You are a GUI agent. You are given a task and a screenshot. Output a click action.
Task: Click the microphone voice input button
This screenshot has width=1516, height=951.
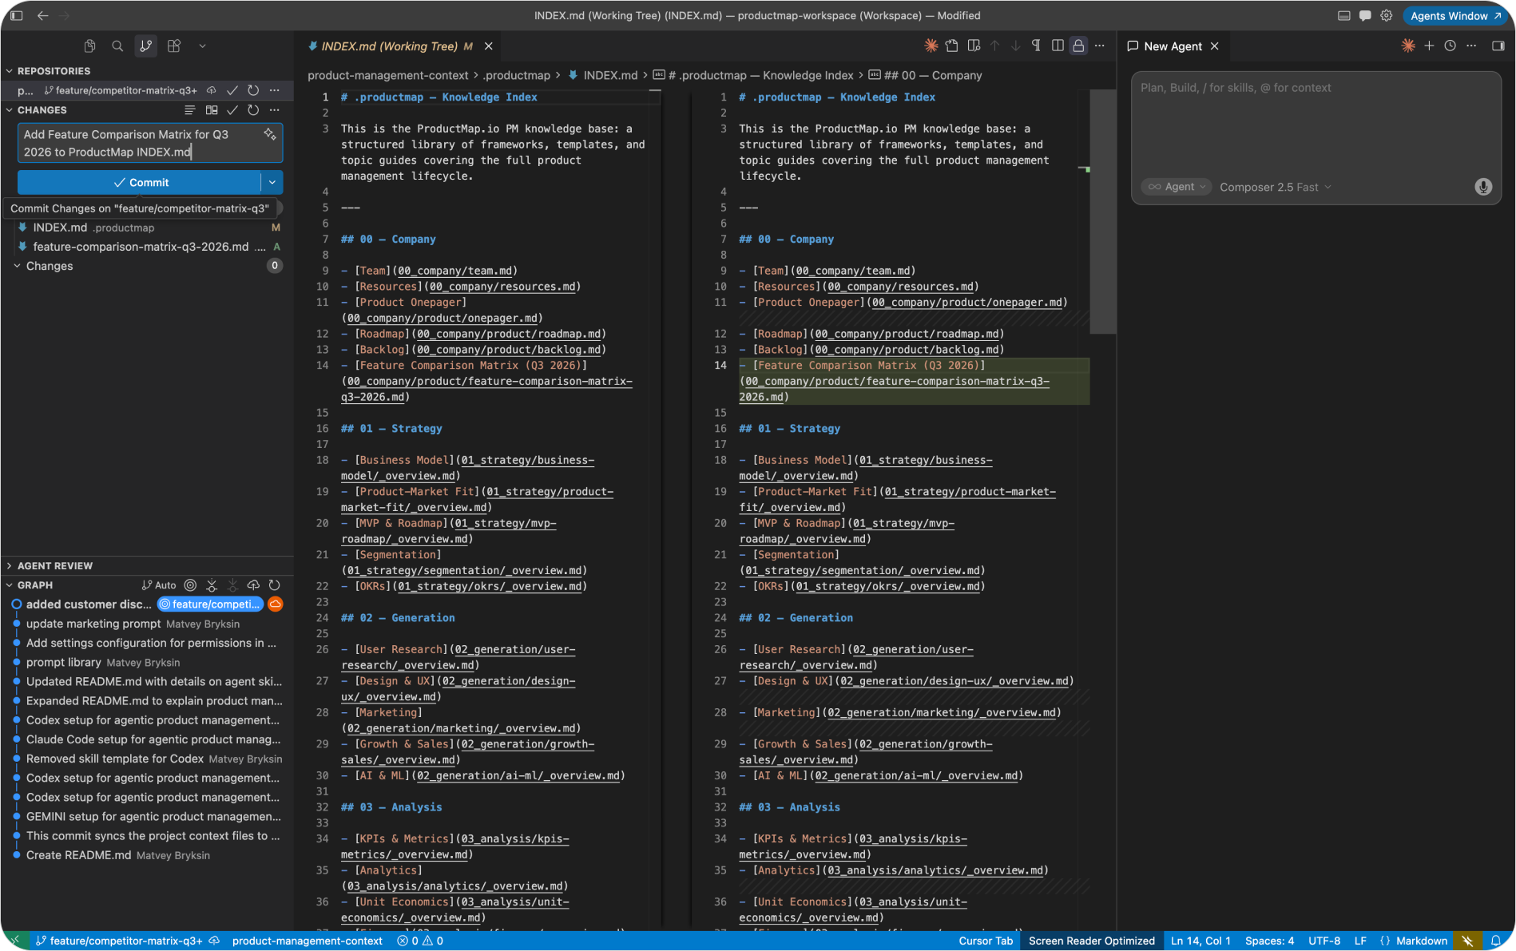pos(1482,187)
